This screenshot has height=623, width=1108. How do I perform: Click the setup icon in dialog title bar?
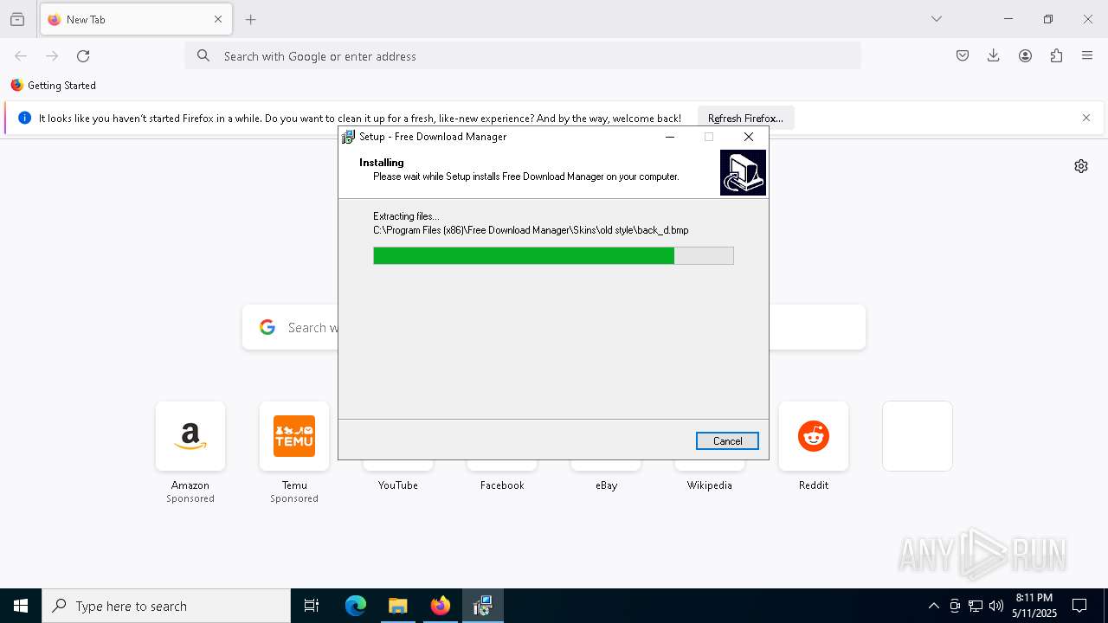[348, 137]
